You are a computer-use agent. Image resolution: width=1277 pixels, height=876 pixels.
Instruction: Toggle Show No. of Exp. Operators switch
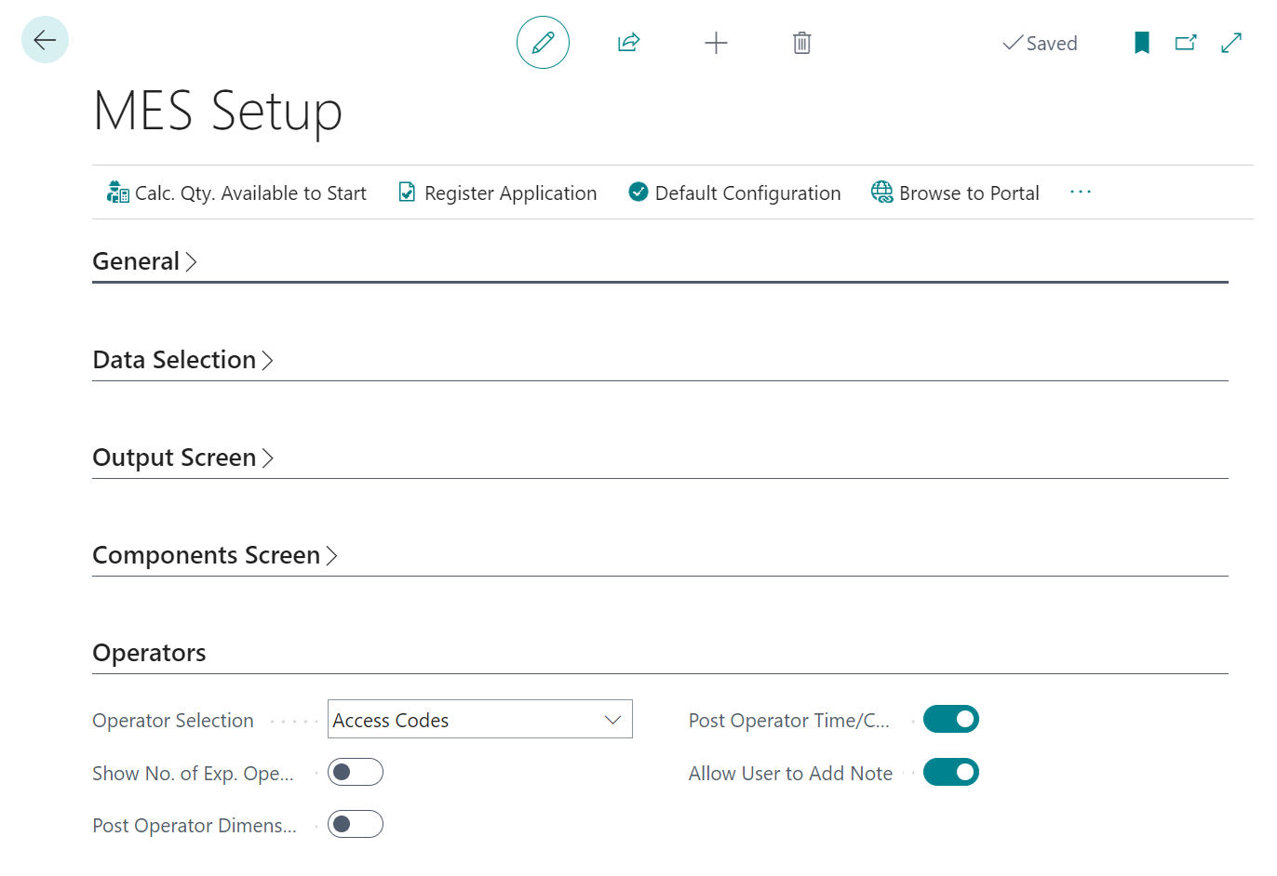pyautogui.click(x=356, y=772)
